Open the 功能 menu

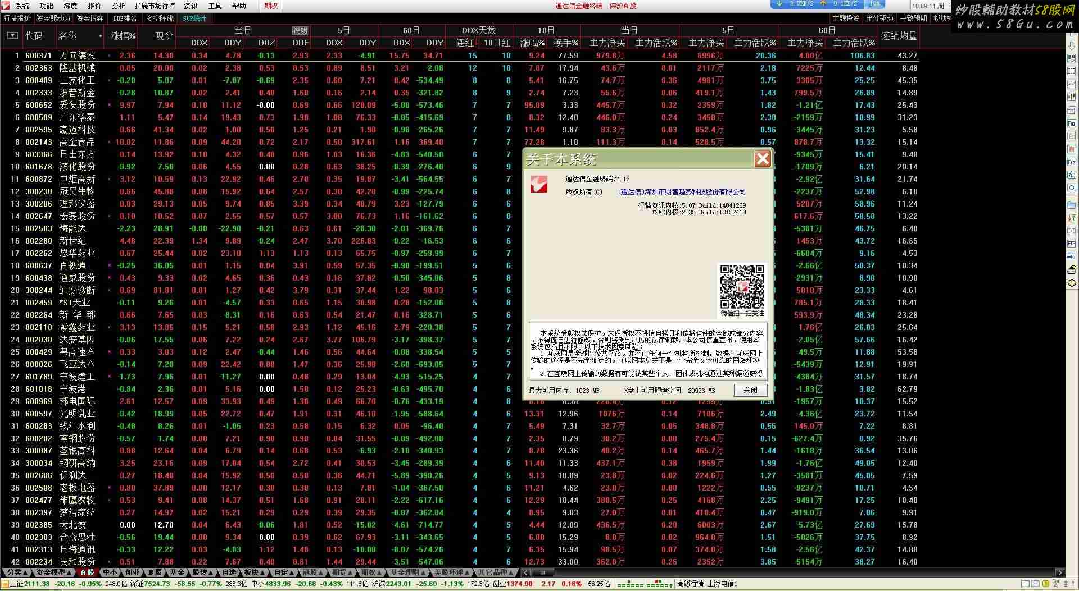tap(47, 6)
